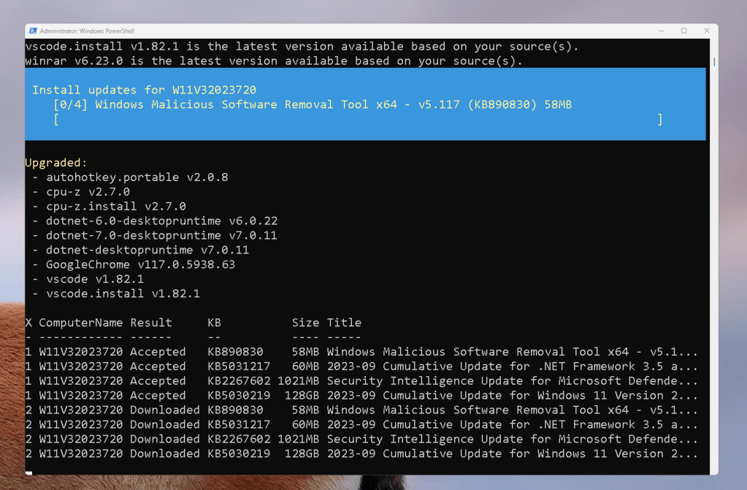The height and width of the screenshot is (490, 747).
Task: Click the 'Upgraded:' heading
Action: (x=56, y=163)
